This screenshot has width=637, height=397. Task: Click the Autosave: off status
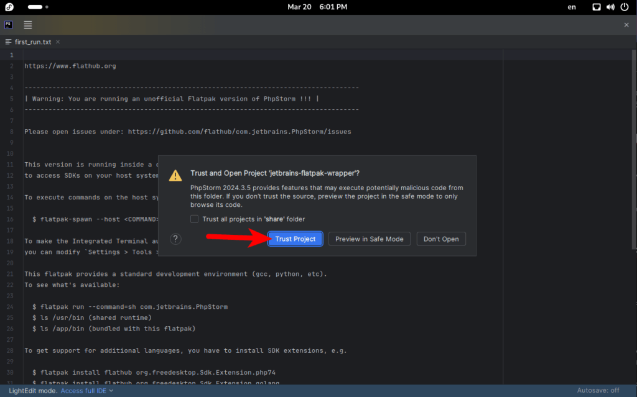tap(598, 391)
